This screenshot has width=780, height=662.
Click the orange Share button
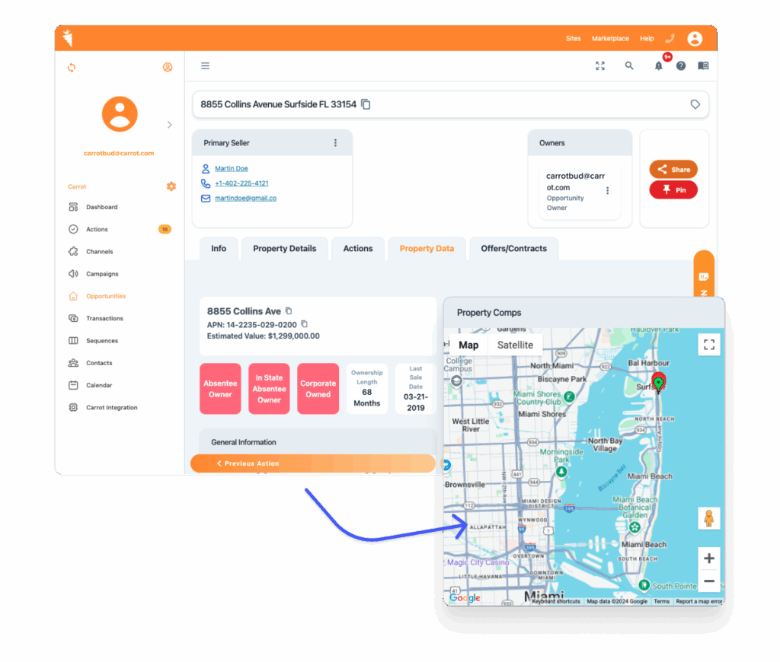pos(673,170)
